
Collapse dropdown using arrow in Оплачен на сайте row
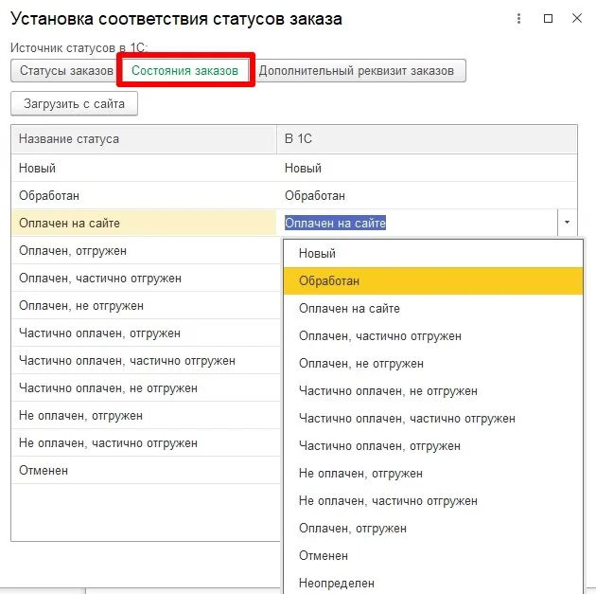pos(567,224)
